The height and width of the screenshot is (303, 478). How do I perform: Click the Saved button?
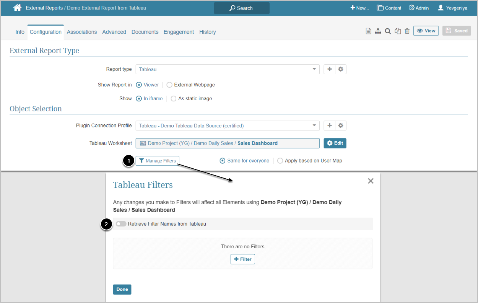(457, 31)
